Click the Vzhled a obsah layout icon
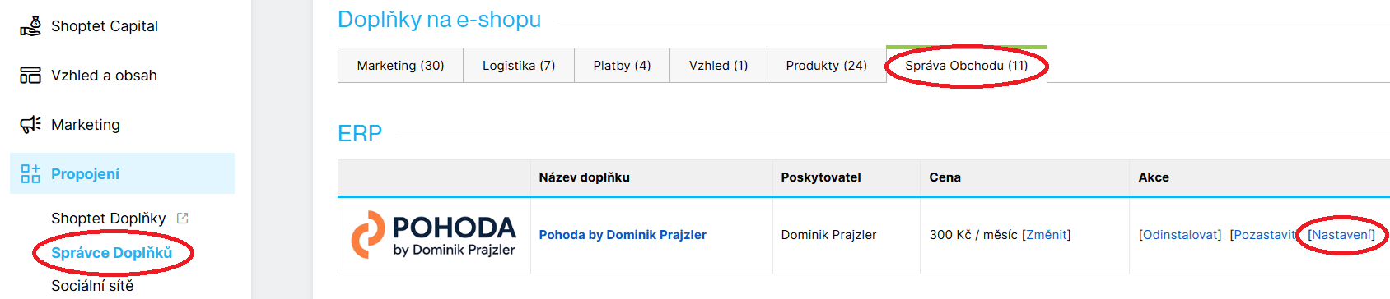The image size is (1390, 299). point(30,76)
